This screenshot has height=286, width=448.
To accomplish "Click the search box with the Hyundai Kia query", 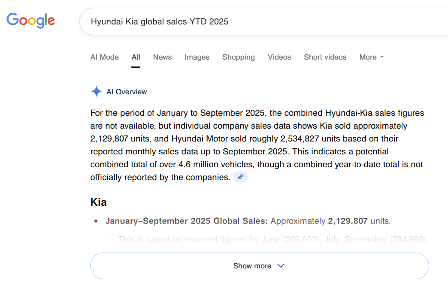I will pos(257,21).
